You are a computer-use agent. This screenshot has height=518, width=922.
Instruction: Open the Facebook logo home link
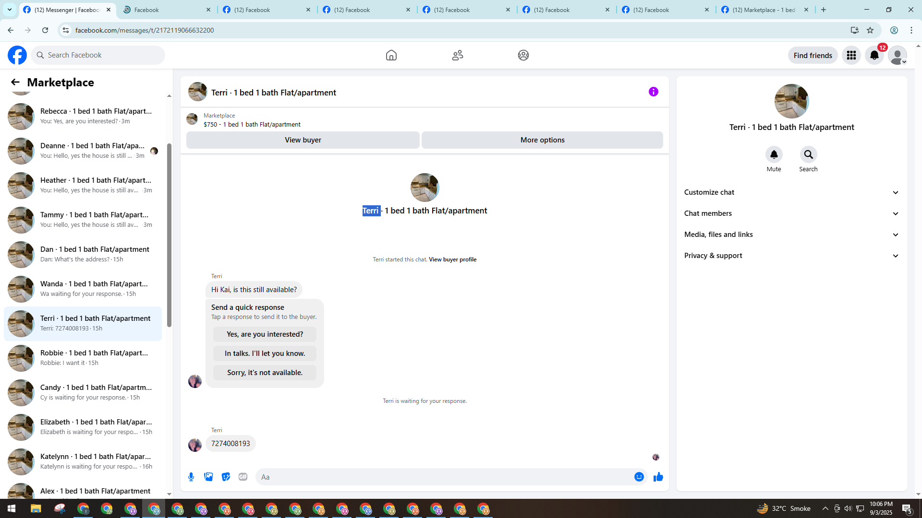pyautogui.click(x=17, y=55)
